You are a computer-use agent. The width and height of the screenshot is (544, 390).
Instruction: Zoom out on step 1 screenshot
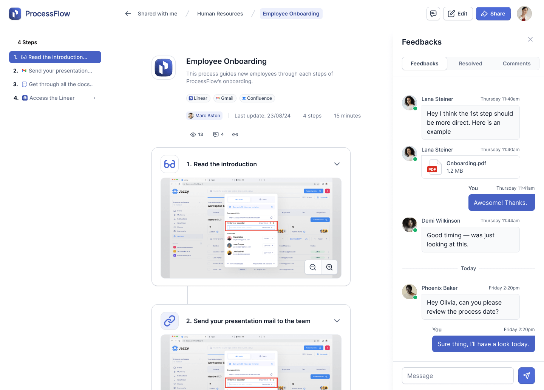point(313,267)
